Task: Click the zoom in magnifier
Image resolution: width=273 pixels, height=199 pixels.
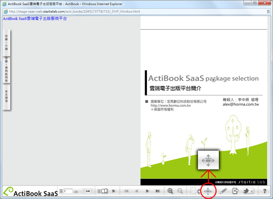Action: coord(170,191)
